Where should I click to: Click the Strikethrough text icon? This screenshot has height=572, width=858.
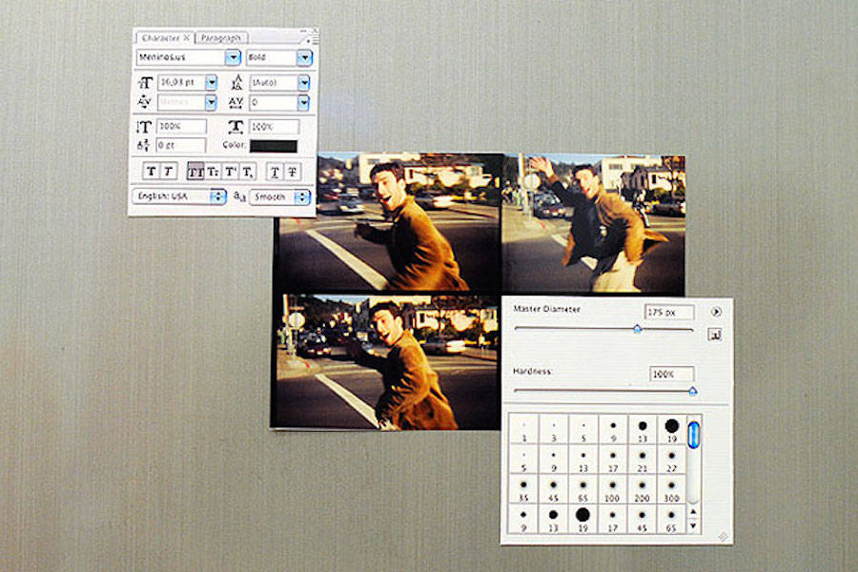point(292,171)
